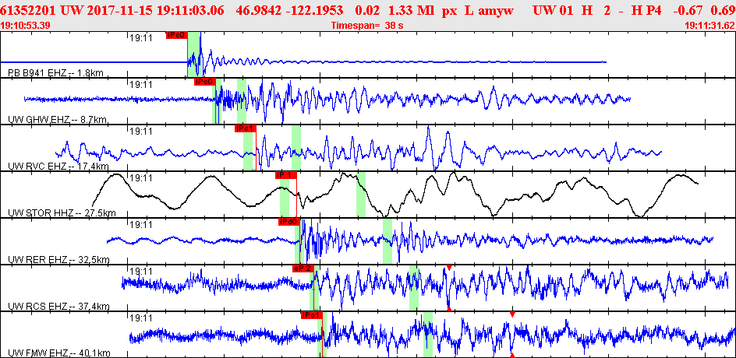736x358 pixels.
Task: Click the Timespan= 38 s label
Action: (367, 26)
